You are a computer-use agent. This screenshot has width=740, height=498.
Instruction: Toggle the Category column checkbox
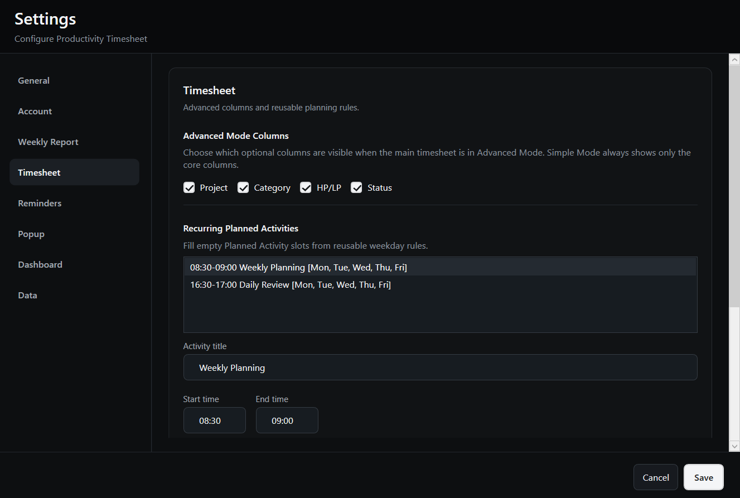click(x=243, y=188)
